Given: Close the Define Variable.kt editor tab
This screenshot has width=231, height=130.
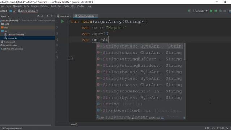Looking at the screenshot, I should (x=96, y=16).
